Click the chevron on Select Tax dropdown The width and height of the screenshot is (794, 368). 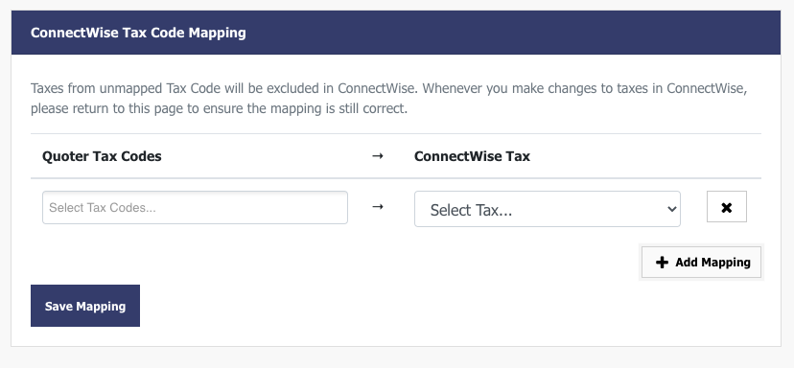[x=672, y=209]
